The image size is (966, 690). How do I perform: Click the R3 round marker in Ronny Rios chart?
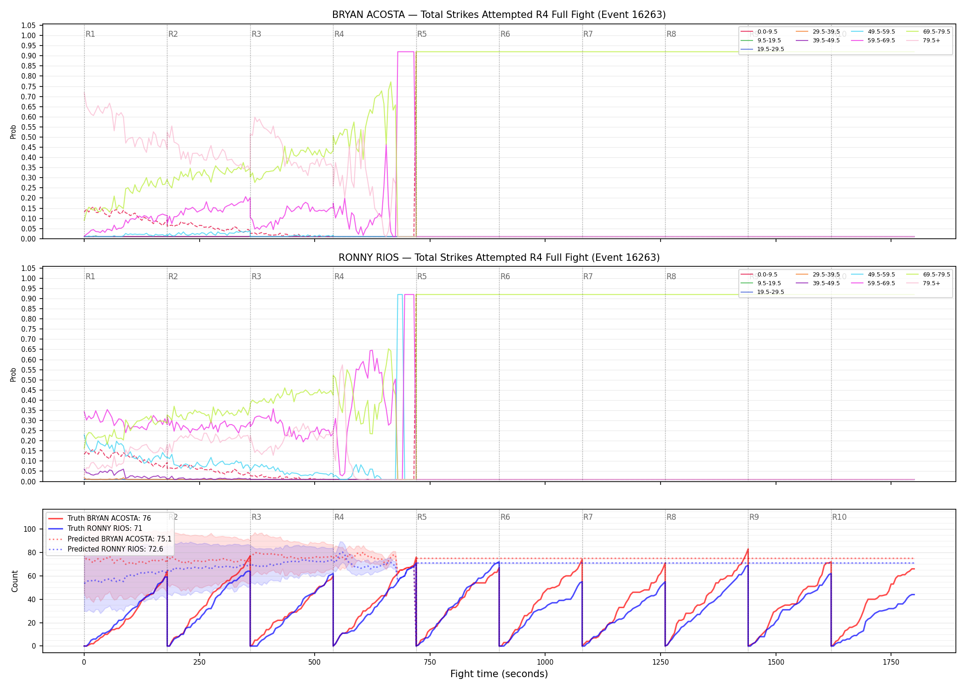click(256, 276)
